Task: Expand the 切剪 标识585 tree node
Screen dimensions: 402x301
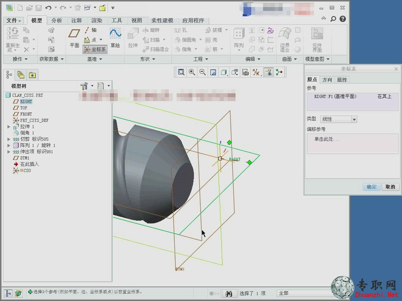Action: (x=9, y=139)
